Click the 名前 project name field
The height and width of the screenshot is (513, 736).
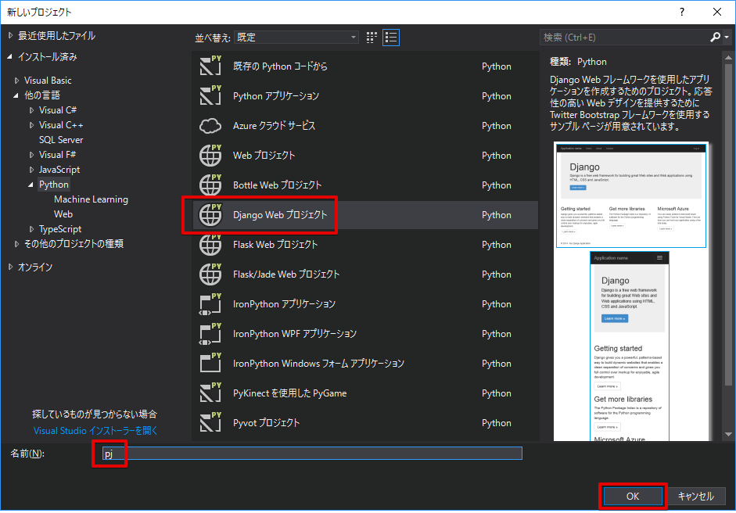point(312,454)
